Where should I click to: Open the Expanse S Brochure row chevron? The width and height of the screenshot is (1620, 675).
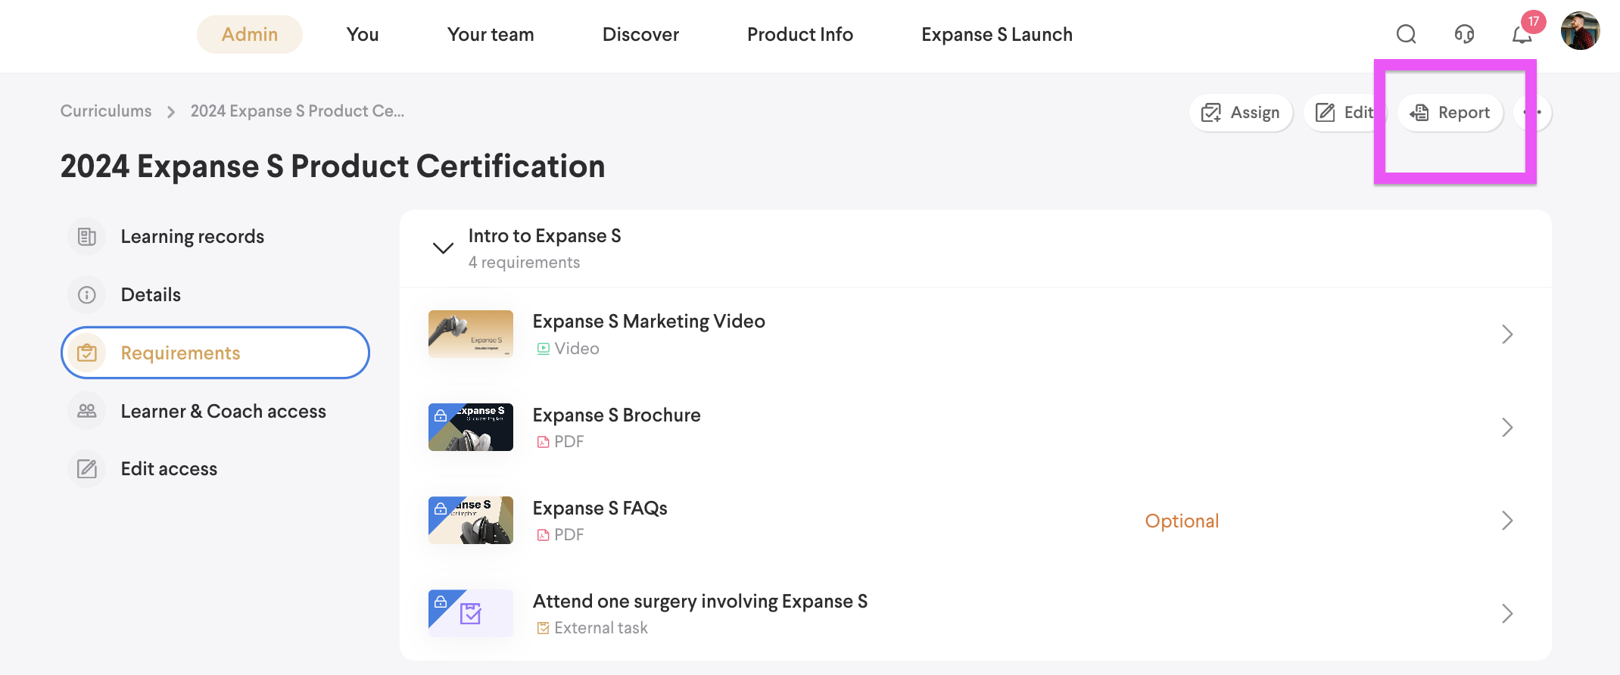tap(1506, 428)
